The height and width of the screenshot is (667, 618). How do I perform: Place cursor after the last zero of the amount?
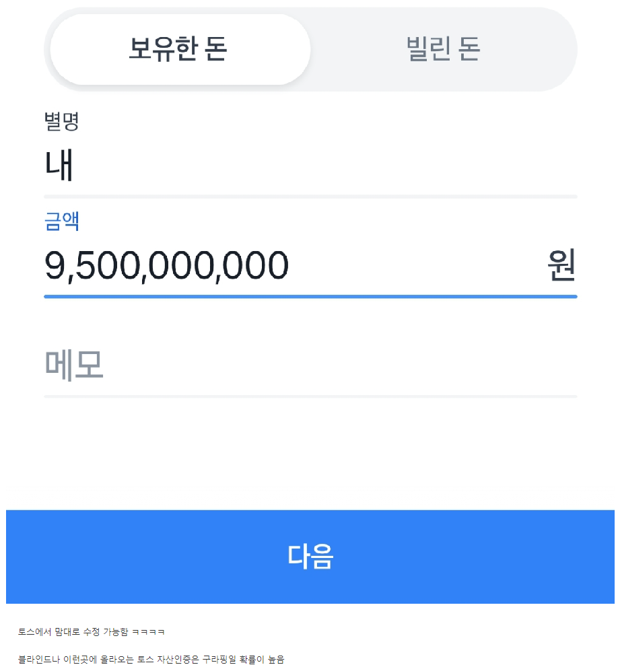290,265
